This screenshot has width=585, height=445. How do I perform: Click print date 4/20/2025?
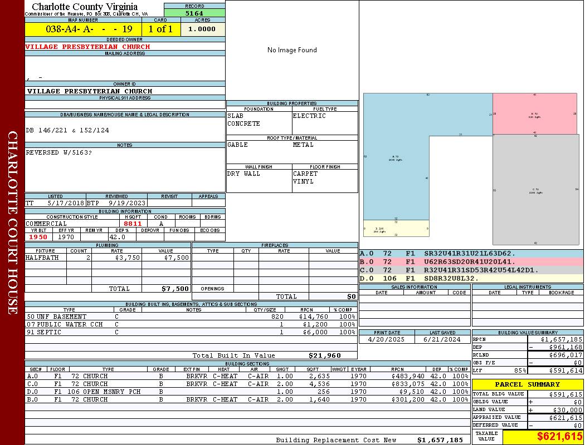pos(386,339)
